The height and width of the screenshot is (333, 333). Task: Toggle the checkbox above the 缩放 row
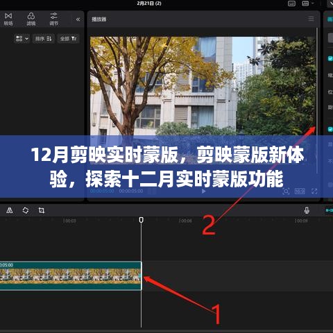point(330,58)
